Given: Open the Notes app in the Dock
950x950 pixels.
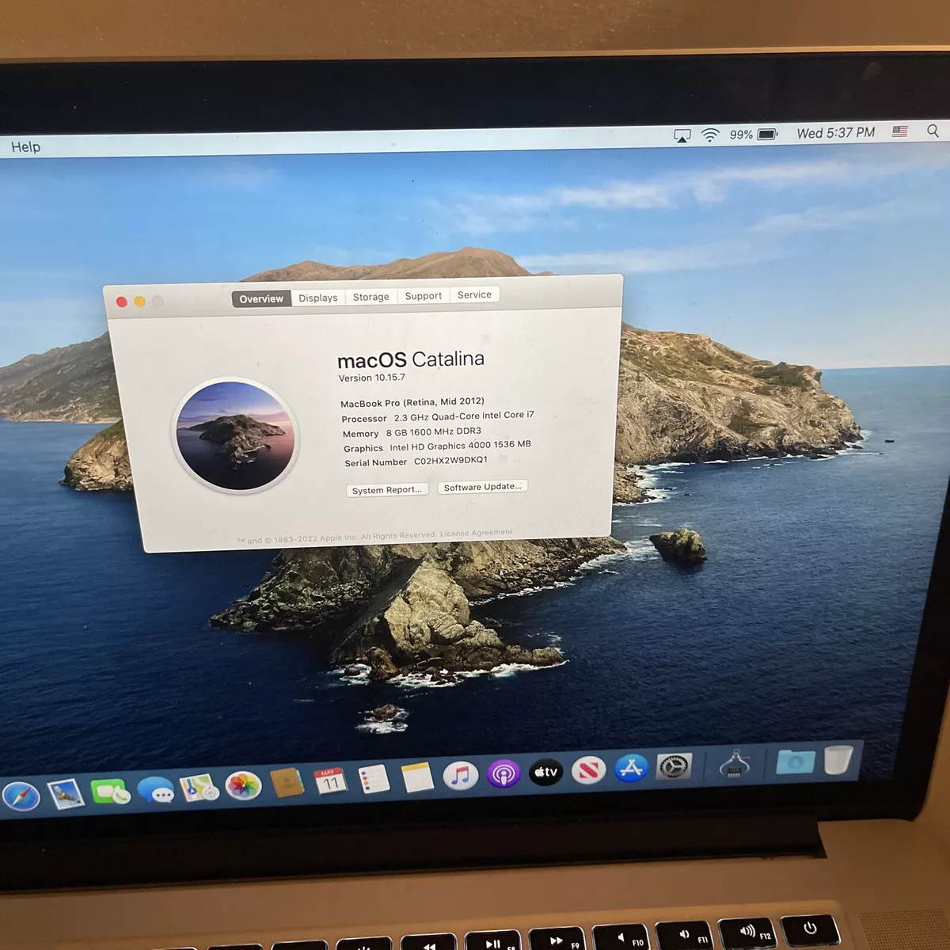Looking at the screenshot, I should pyautogui.click(x=417, y=777).
